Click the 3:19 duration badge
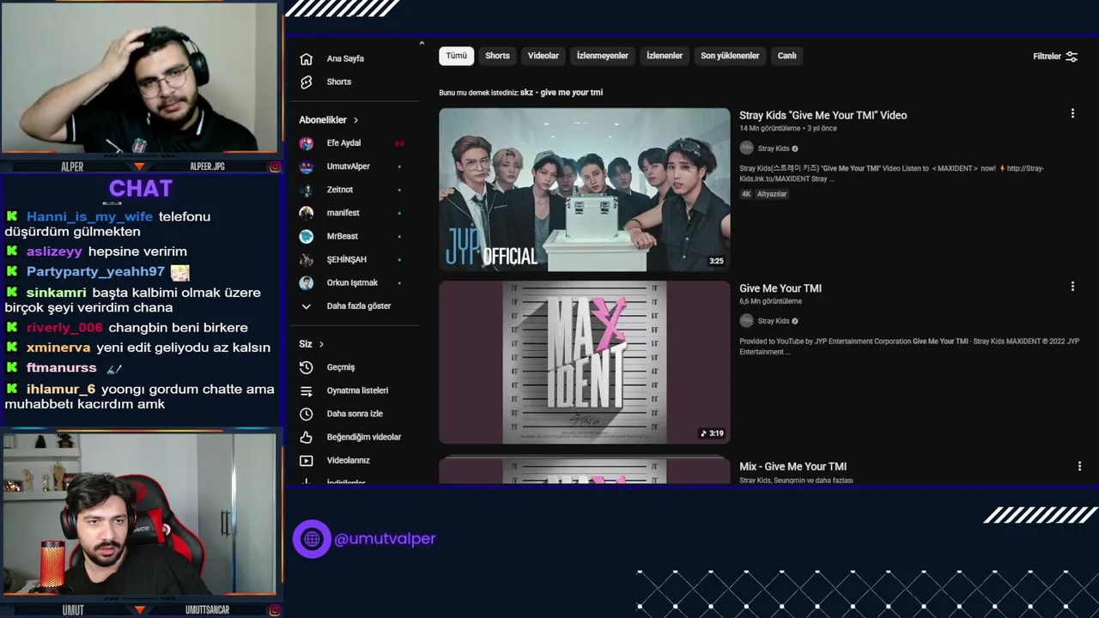The width and height of the screenshot is (1099, 618). [712, 433]
